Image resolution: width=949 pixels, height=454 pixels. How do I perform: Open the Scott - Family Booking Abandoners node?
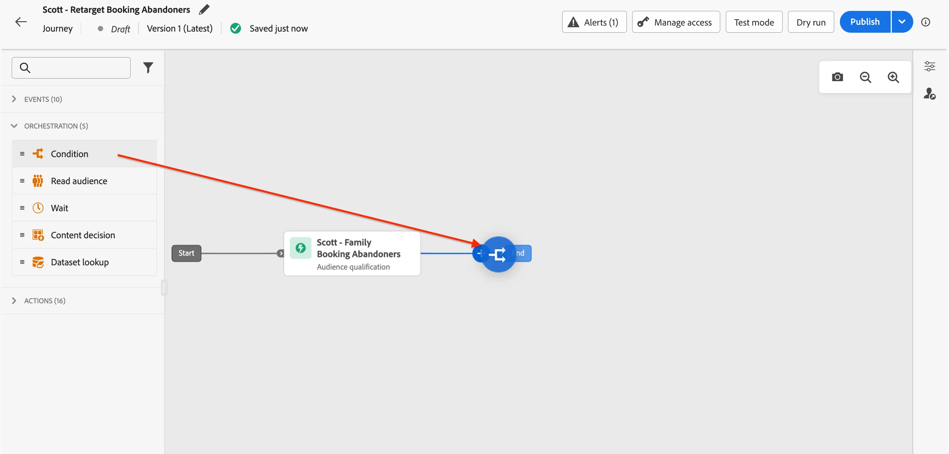coord(352,253)
